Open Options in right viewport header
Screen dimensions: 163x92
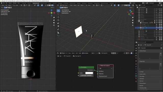pyautogui.click(x=131, y=7)
